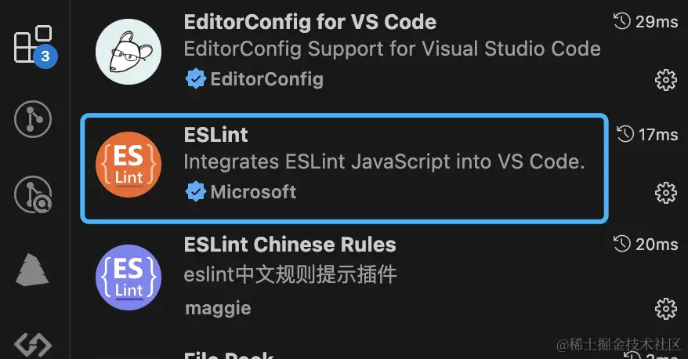This screenshot has width=688, height=359.
Task: Open the Manage gear for EditorConfig extension
Action: point(665,79)
